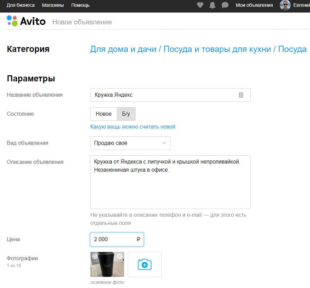The image size is (310, 288).
Task: Open messages speech bubble icon
Action: pos(225,5)
